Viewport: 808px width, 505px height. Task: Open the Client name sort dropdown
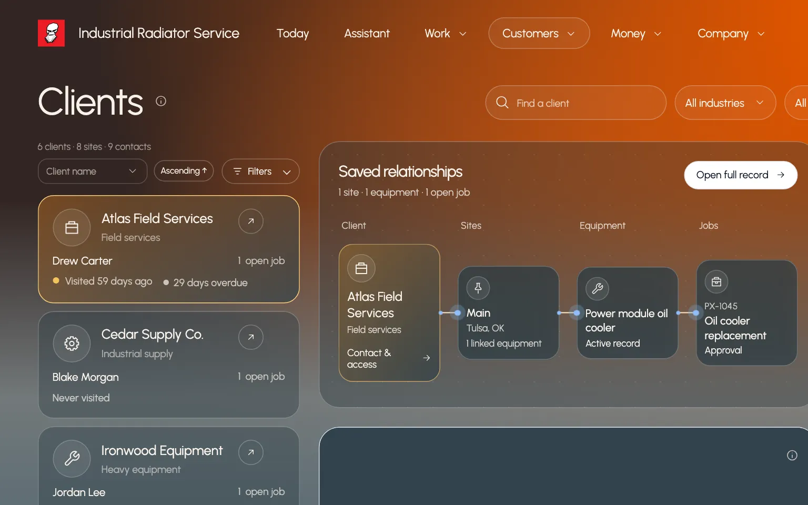coord(93,171)
